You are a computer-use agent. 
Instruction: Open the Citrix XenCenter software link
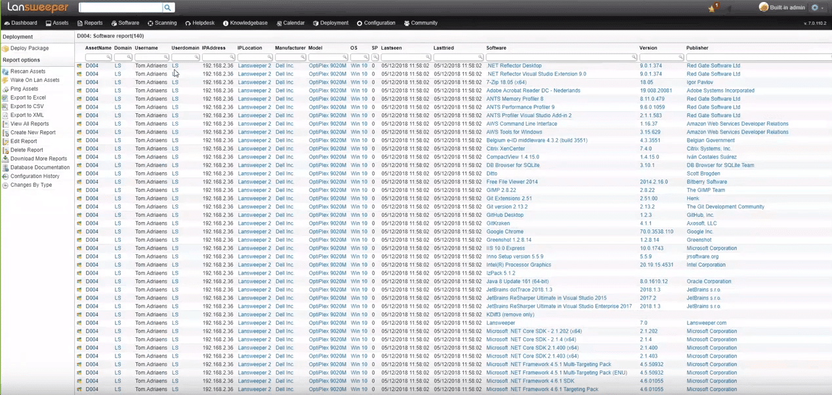[x=506, y=149]
